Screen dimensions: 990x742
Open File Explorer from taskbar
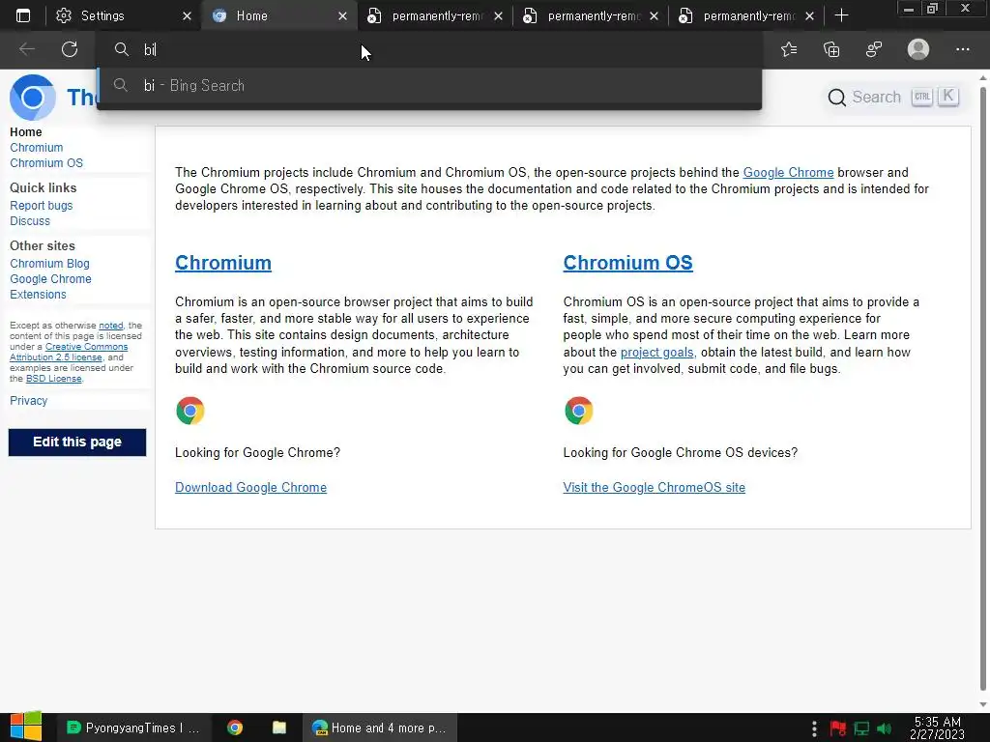pos(279,728)
